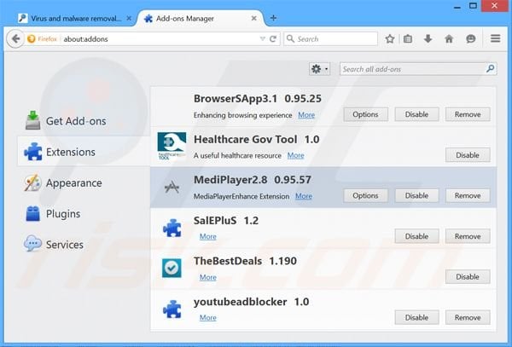The image size is (512, 347).
Task: Focus the Search all add-ons field
Action: pyautogui.click(x=418, y=69)
